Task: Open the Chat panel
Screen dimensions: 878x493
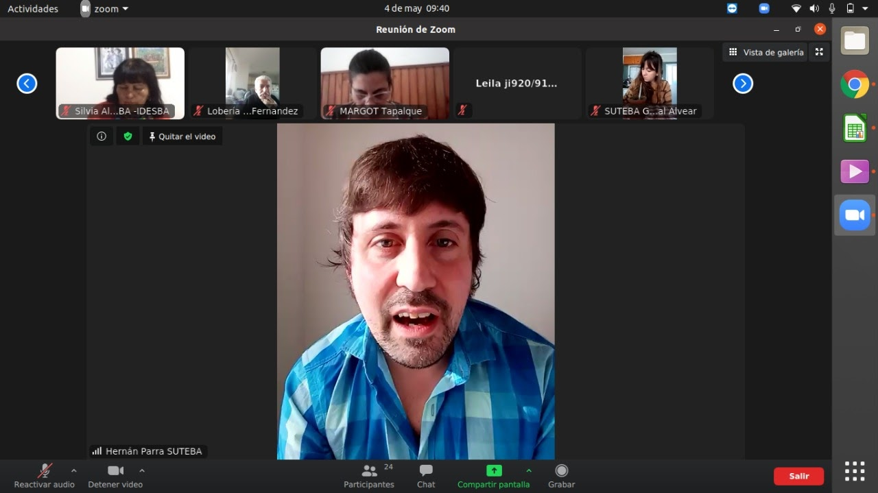Action: (x=426, y=475)
